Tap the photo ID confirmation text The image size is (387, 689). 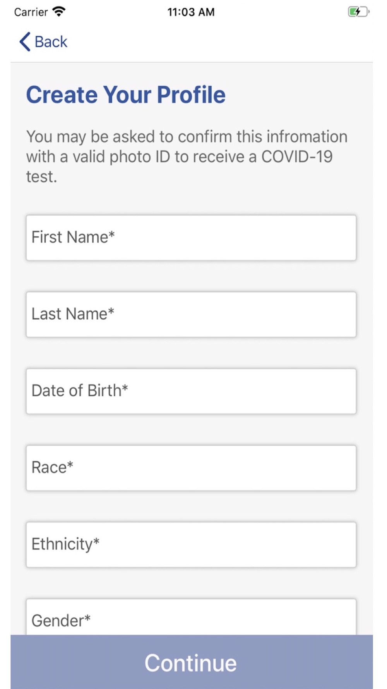[x=187, y=157]
